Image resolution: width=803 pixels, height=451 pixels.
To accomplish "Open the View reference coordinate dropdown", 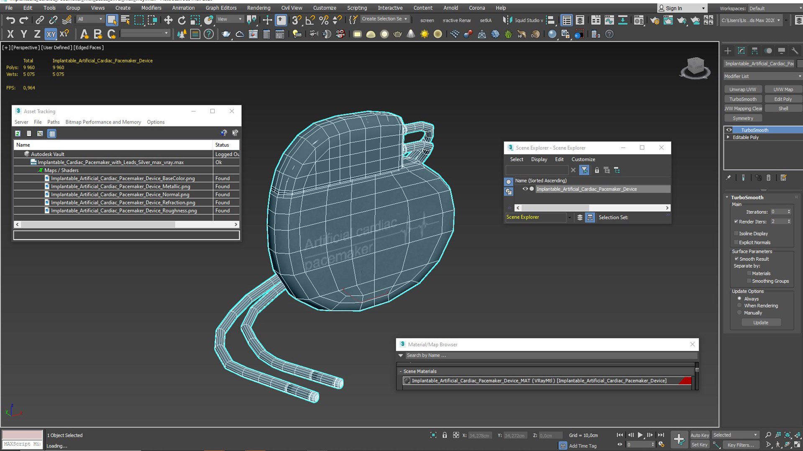I will (230, 19).
